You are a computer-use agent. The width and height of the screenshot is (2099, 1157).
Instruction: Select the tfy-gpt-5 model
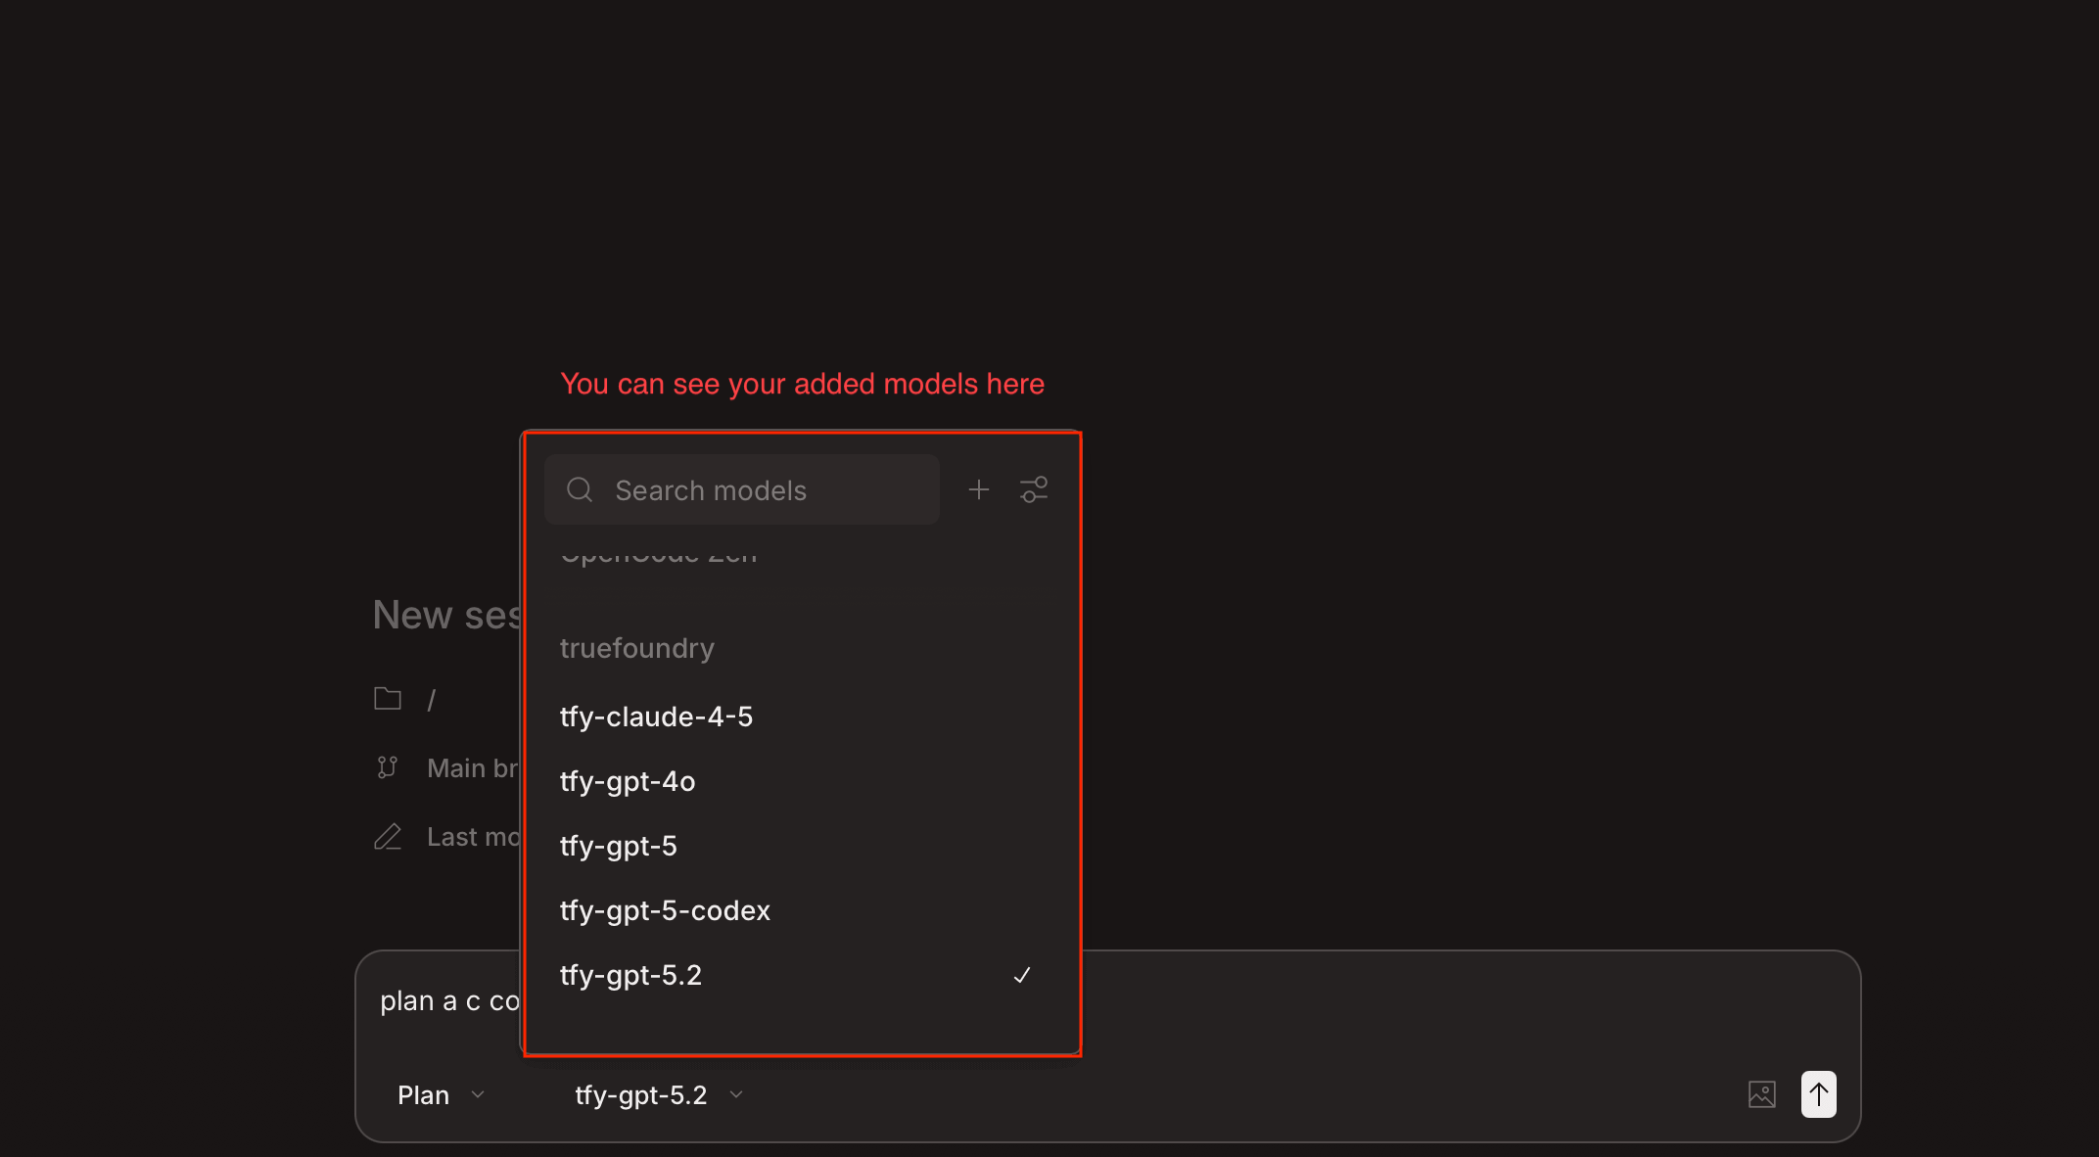tap(619, 845)
